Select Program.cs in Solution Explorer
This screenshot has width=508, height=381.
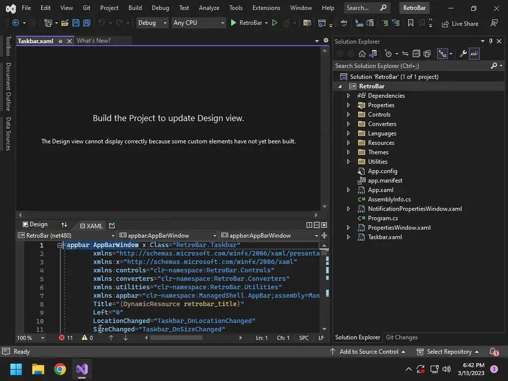pos(382,218)
